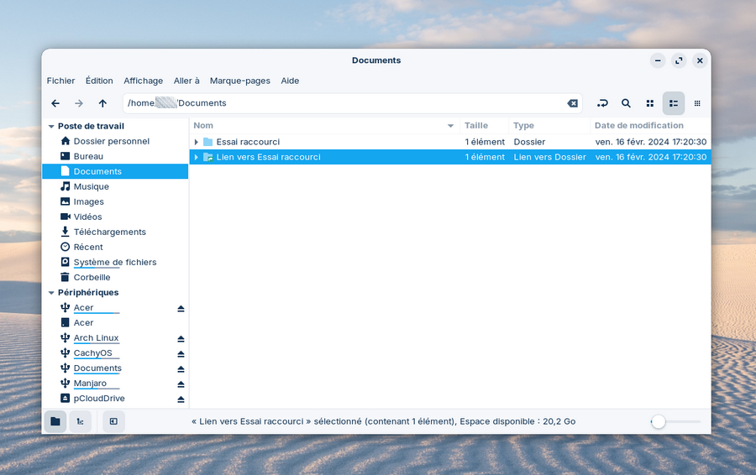This screenshot has height=475, width=756.
Task: Switch to icon view
Action: [649, 103]
